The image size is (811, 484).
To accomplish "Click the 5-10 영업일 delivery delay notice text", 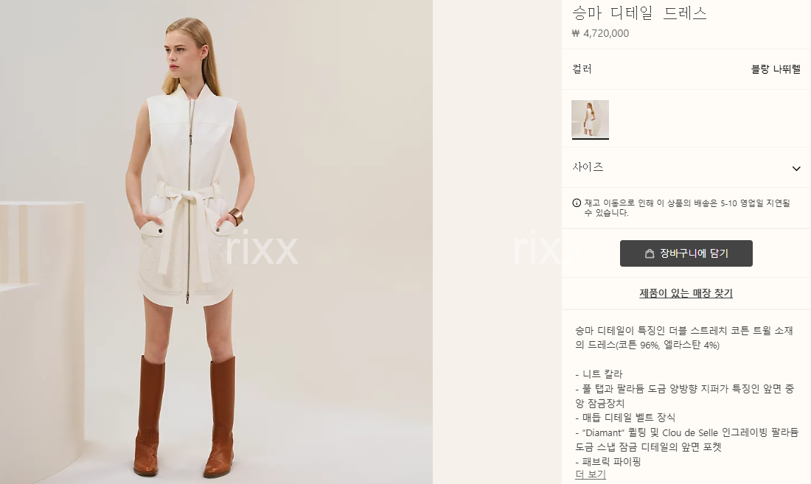I will 687,208.
